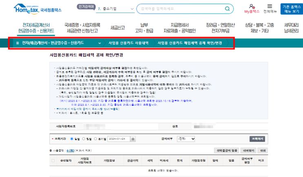
Task: Click the 세액 column header
Action: point(150,160)
